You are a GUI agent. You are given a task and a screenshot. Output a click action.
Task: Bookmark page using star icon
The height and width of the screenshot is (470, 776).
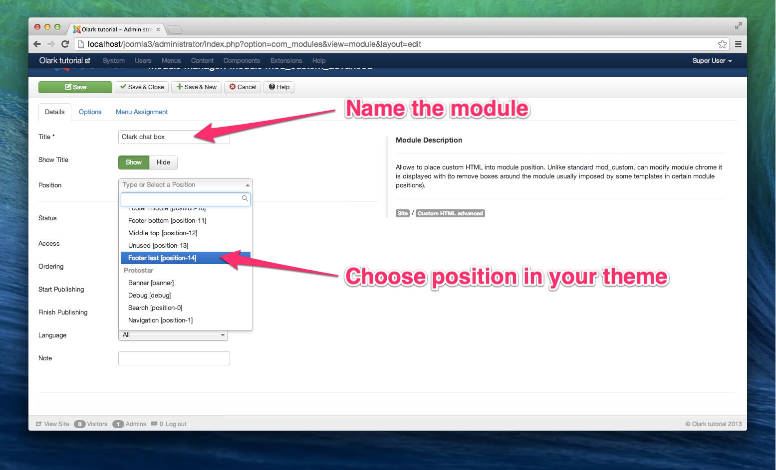pyautogui.click(x=722, y=44)
